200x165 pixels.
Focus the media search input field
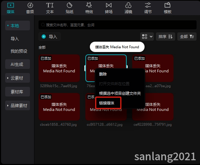pyautogui.click(x=117, y=25)
